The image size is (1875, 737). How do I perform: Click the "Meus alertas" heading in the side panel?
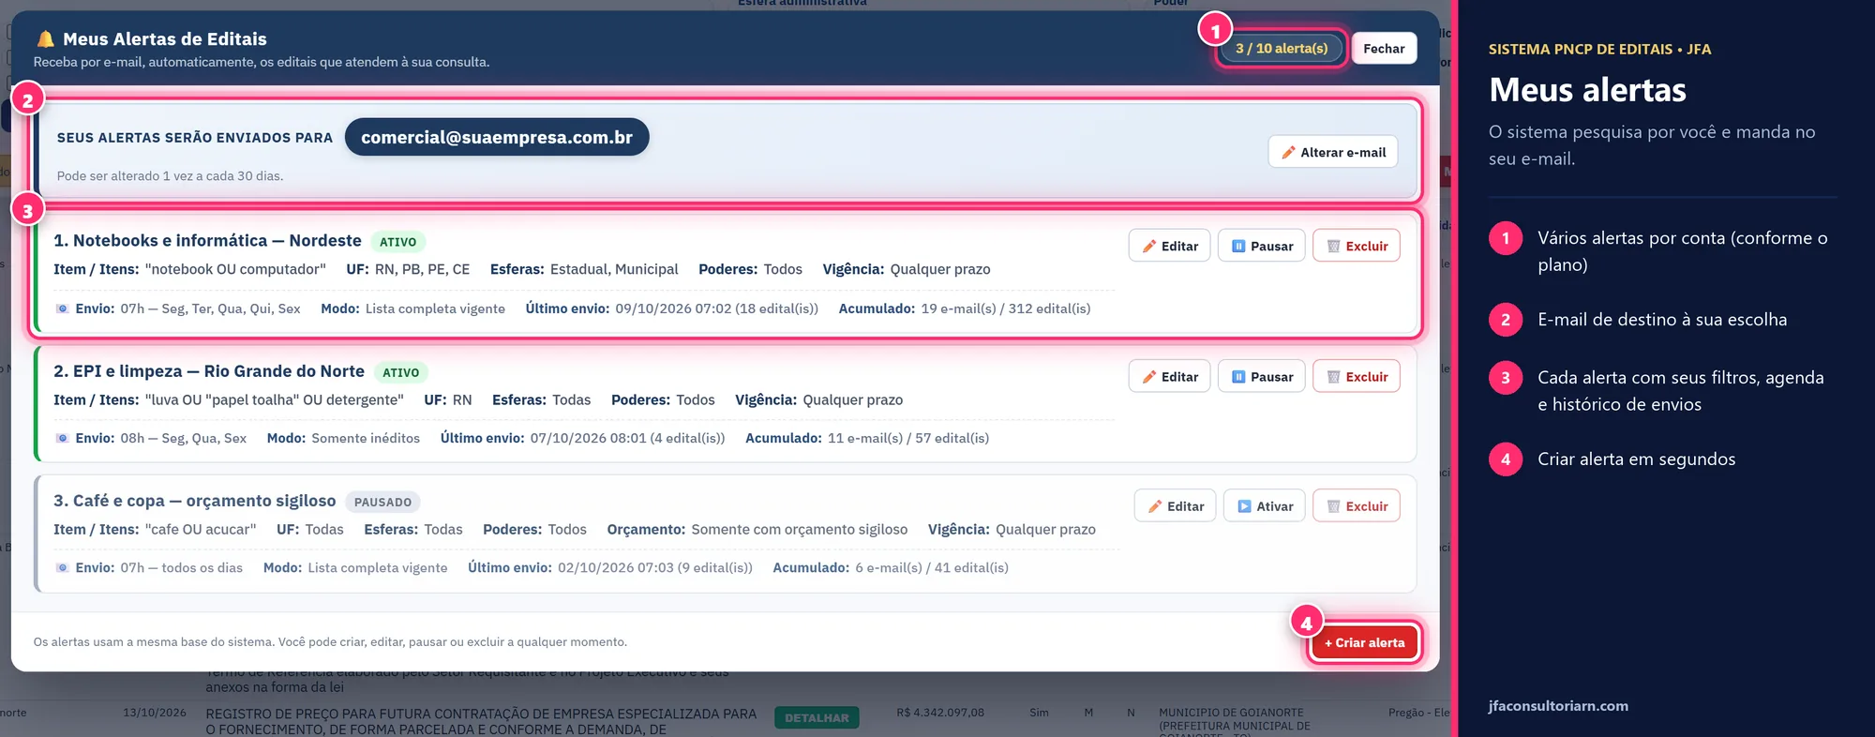(x=1587, y=90)
